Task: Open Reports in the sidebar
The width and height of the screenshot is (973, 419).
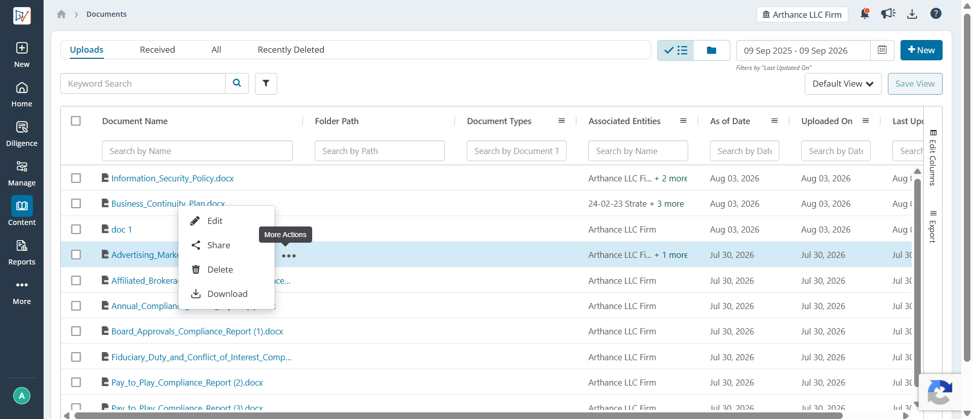Action: tap(22, 252)
